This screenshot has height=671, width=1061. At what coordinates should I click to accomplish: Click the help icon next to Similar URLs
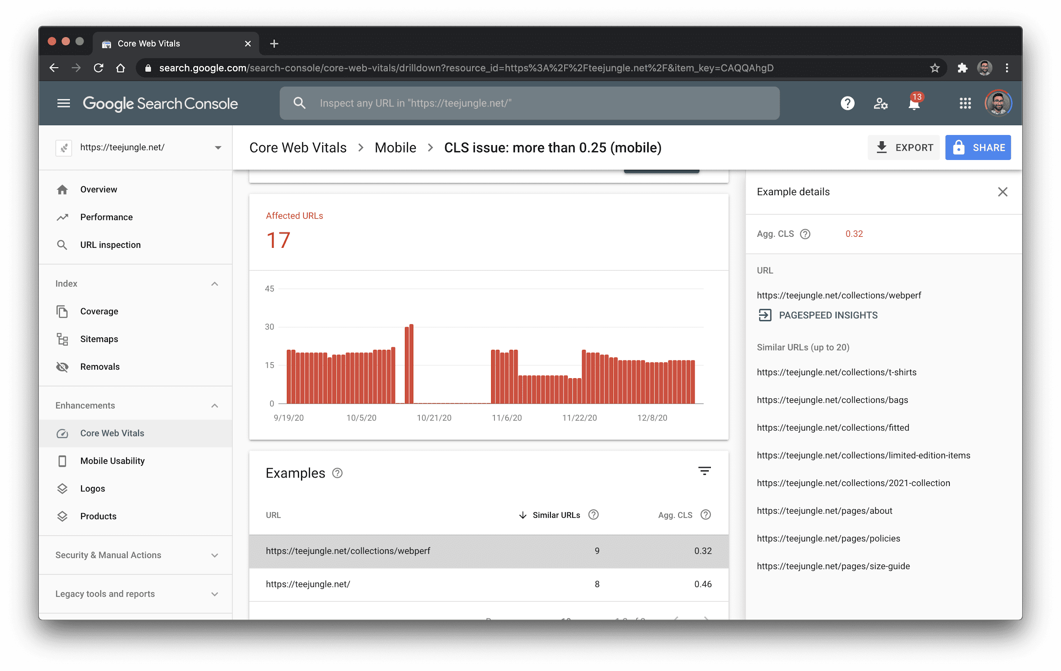pyautogui.click(x=593, y=514)
